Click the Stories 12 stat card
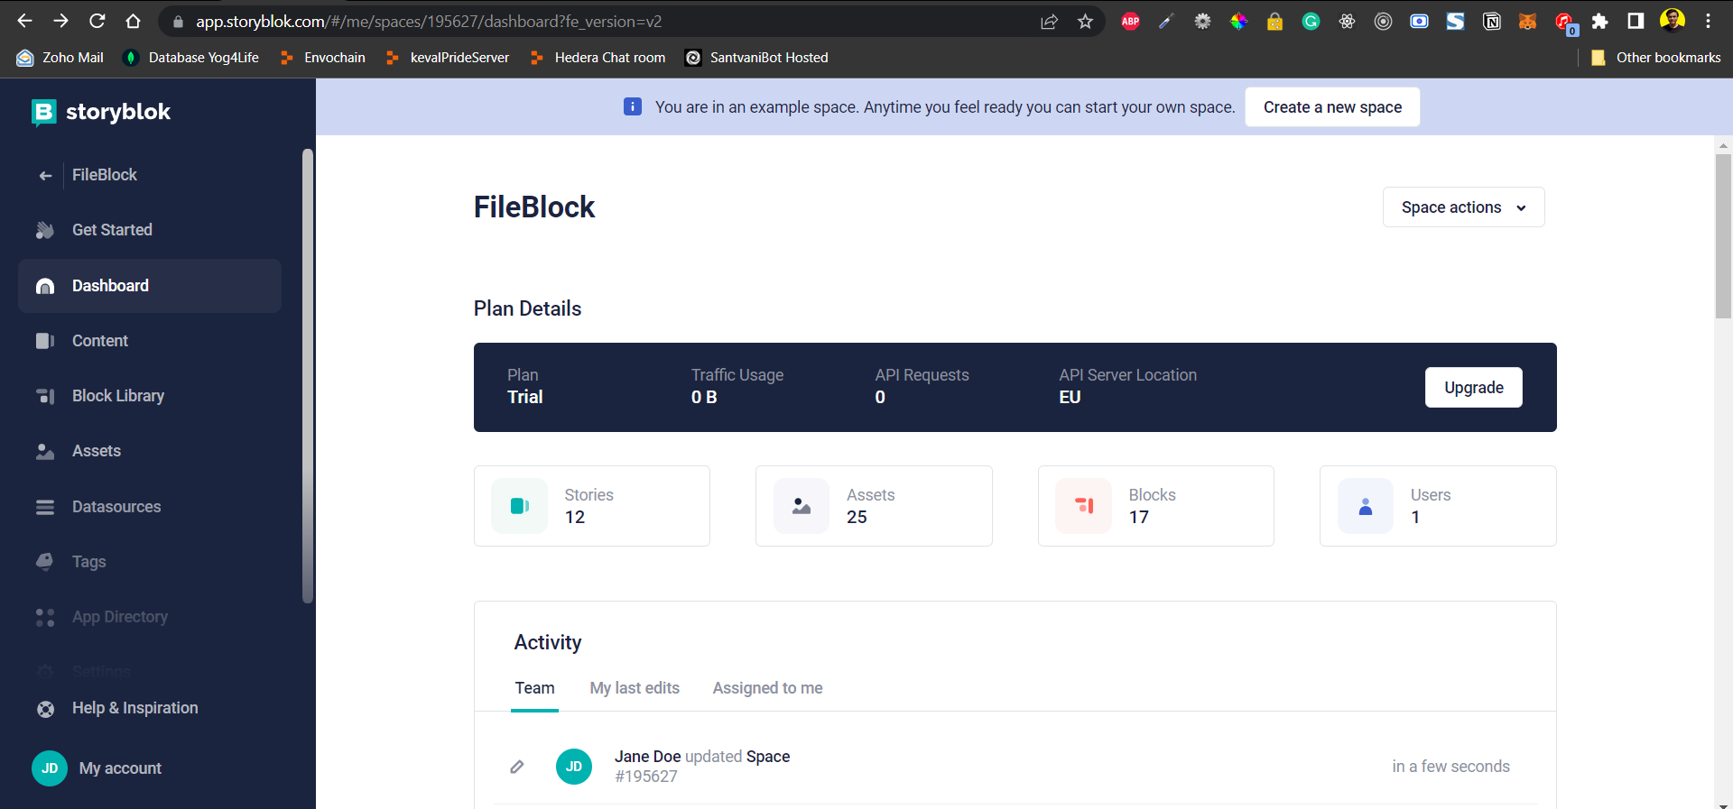The height and width of the screenshot is (809, 1733). 592,506
